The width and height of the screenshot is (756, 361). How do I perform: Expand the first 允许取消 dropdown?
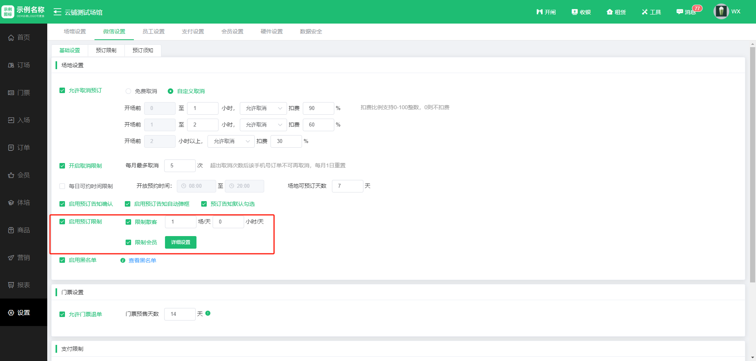pos(263,108)
